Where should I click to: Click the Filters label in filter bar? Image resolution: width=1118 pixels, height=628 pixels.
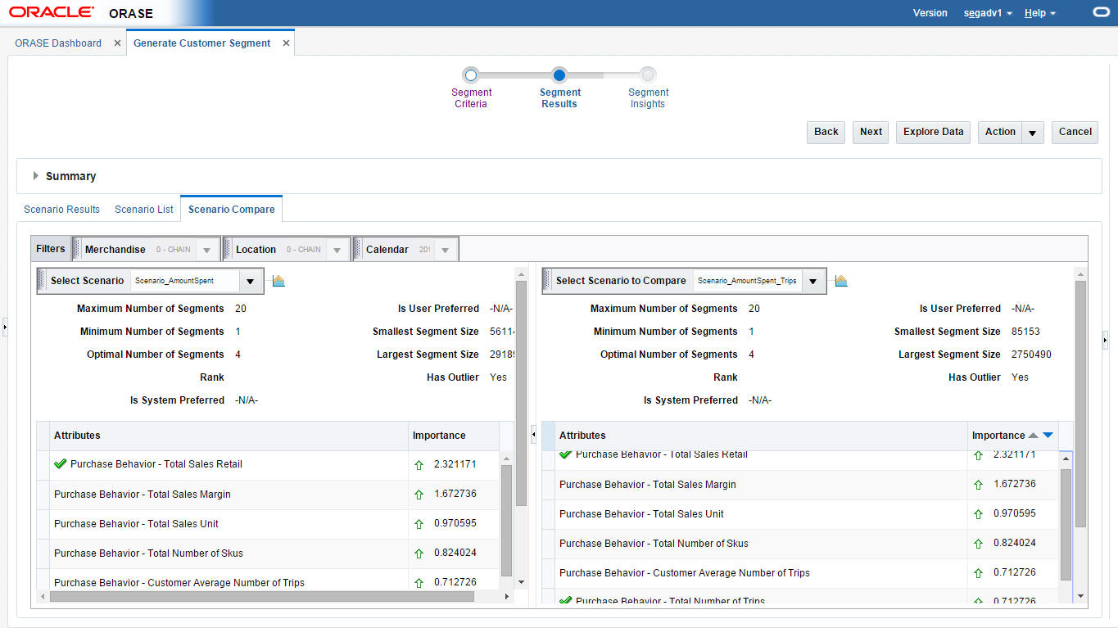tap(51, 249)
